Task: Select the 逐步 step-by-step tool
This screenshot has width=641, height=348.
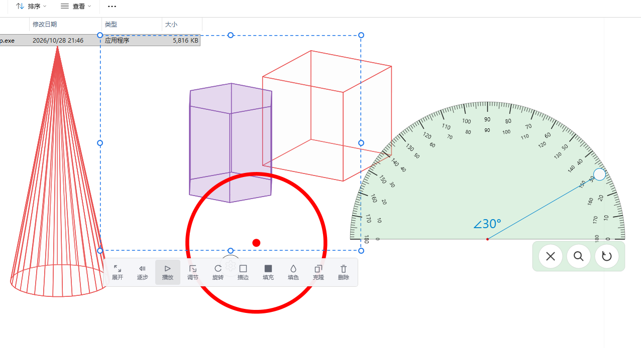Action: pyautogui.click(x=142, y=272)
